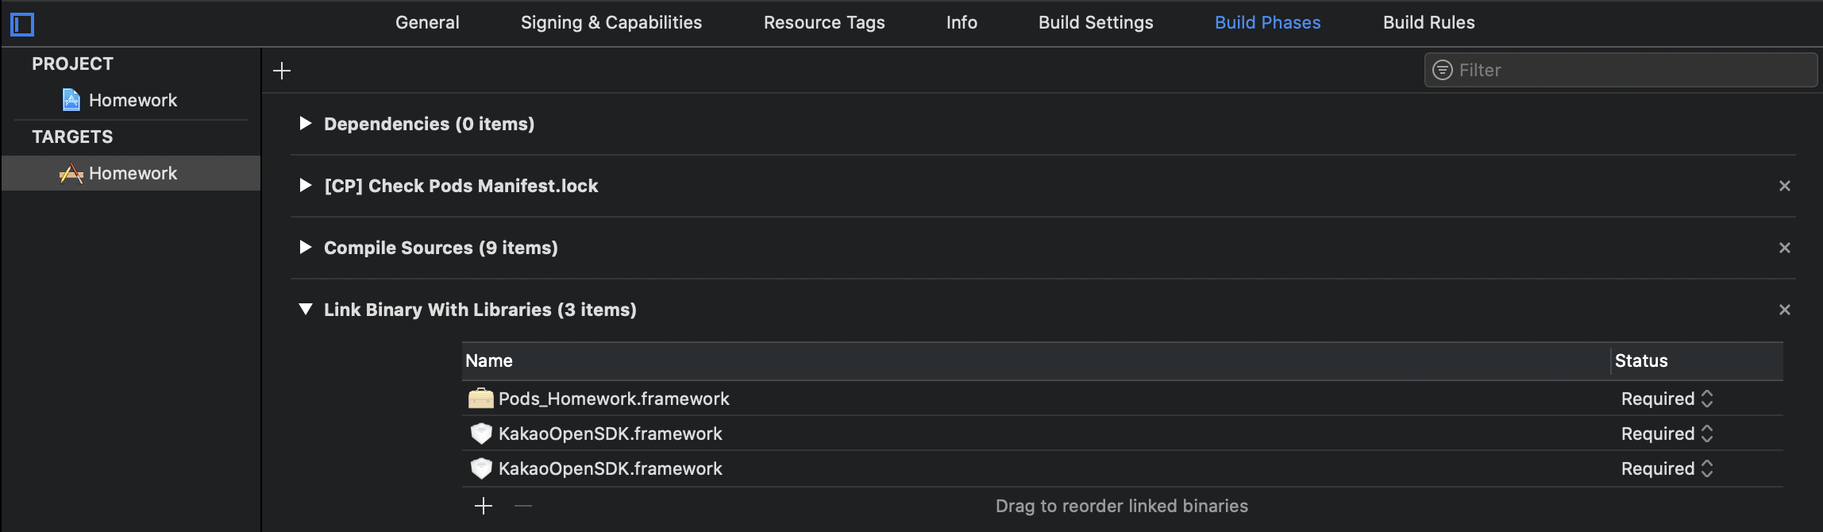This screenshot has width=1823, height=532.
Task: Click the Pods_Homework.framework toolbox icon
Action: [480, 399]
